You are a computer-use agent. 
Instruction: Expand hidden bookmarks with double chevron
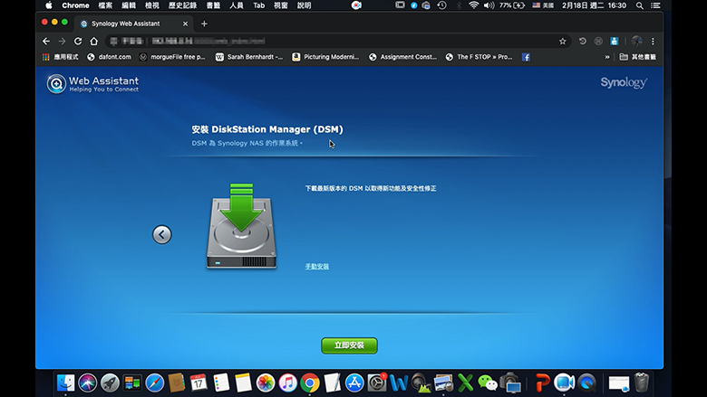tap(607, 57)
